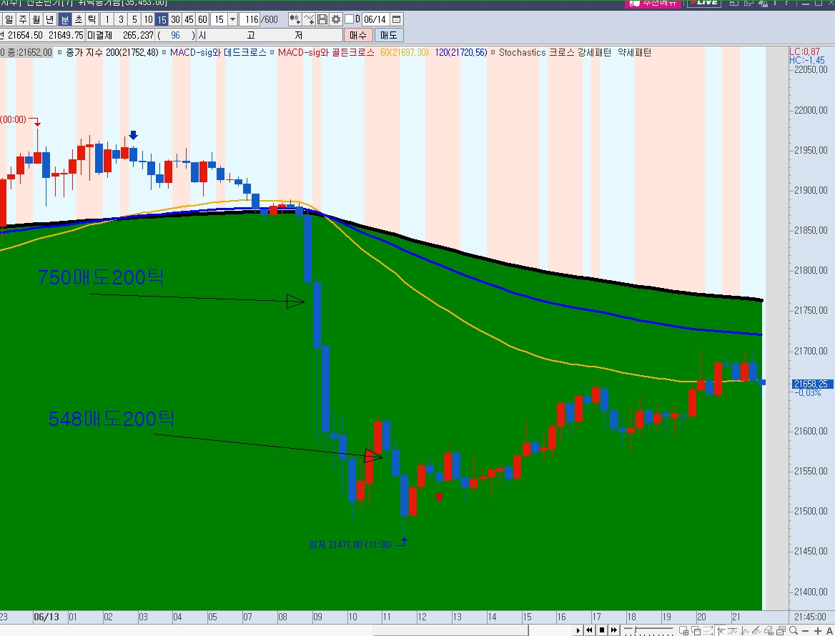Image resolution: width=835 pixels, height=636 pixels.
Task: Click the minus zoom-out icon
Action: coord(805,631)
